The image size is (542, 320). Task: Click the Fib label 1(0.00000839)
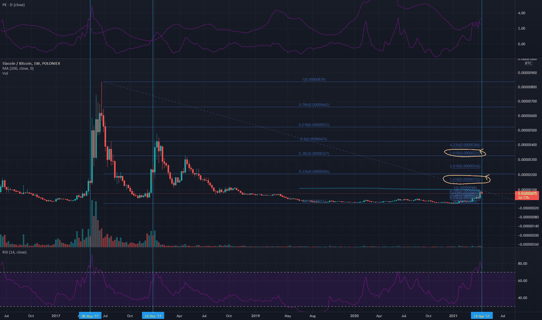point(313,80)
